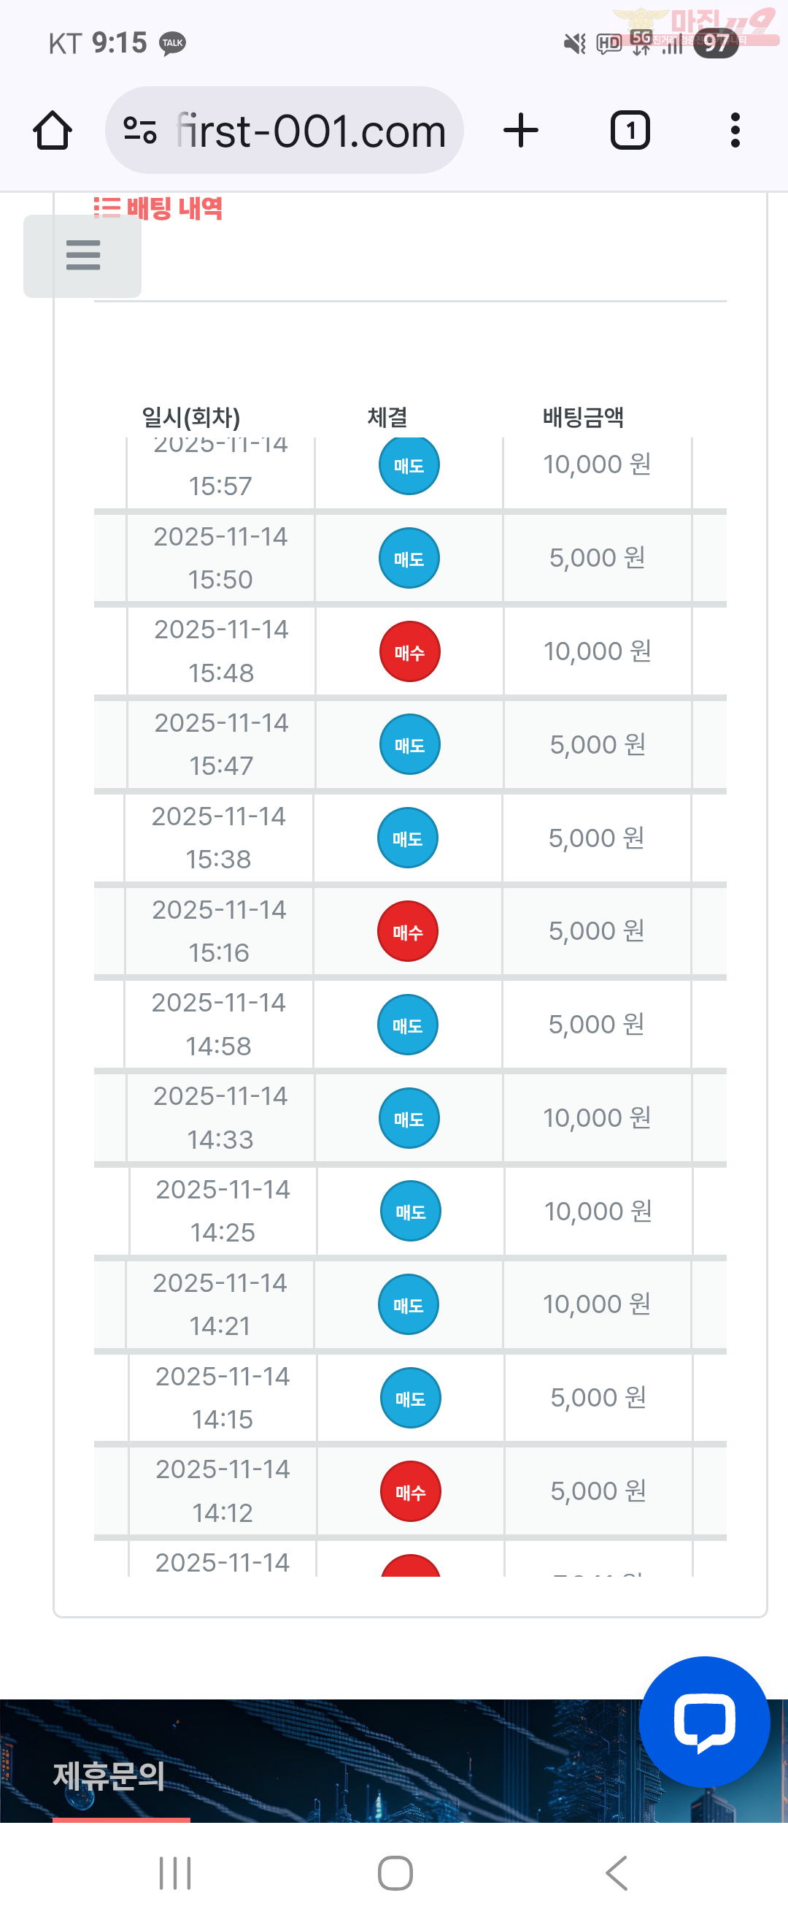Expand the hamburger navigation menu
788x1928 pixels.
tap(82, 255)
